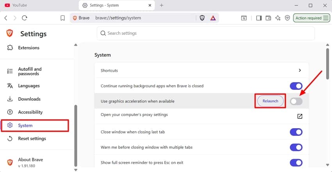Select the Settings - System tab
The height and width of the screenshot is (172, 332).
coord(116,5)
